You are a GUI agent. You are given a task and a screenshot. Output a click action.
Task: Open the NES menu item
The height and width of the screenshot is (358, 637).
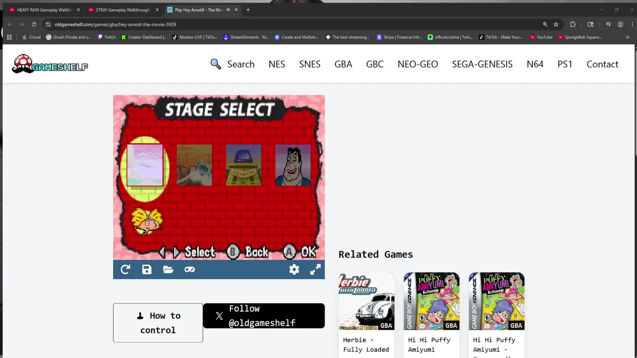click(277, 64)
